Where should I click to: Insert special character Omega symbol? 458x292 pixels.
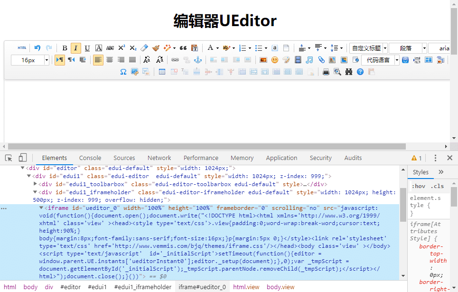tap(123, 72)
